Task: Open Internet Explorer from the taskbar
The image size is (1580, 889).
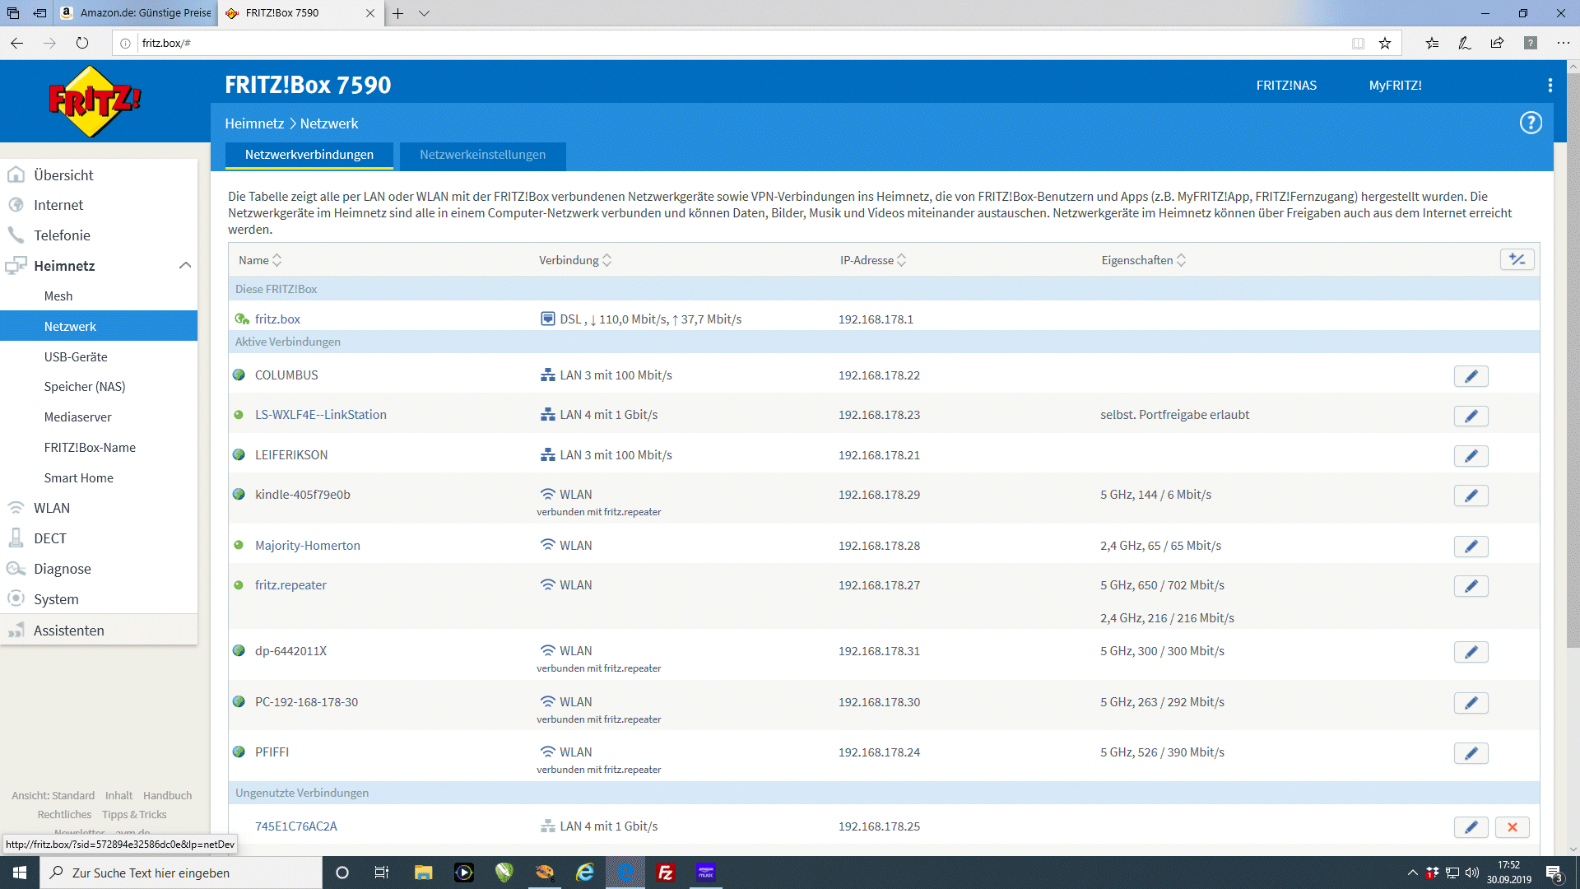Action: tap(585, 873)
